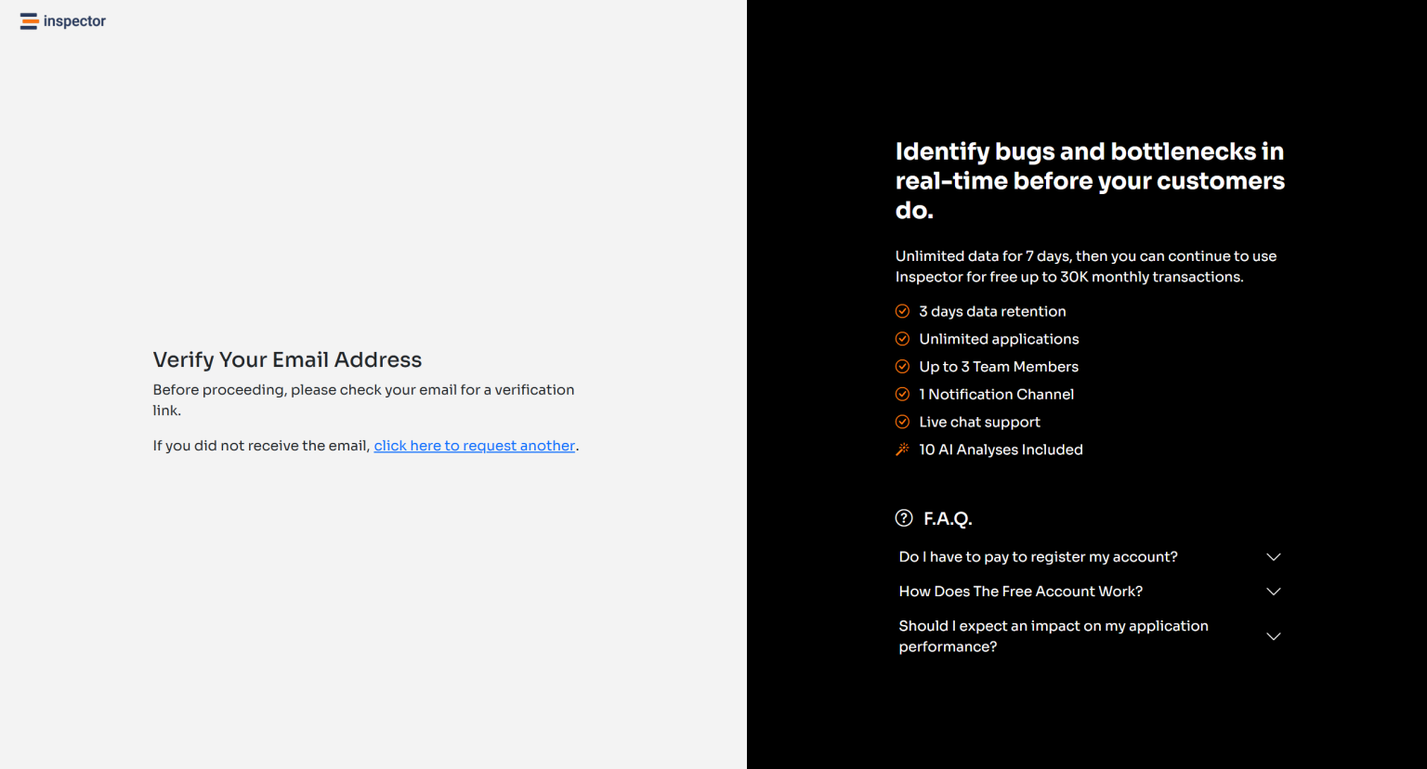1427x769 pixels.
Task: Click the real-time bugs headline text
Action: click(x=1089, y=180)
